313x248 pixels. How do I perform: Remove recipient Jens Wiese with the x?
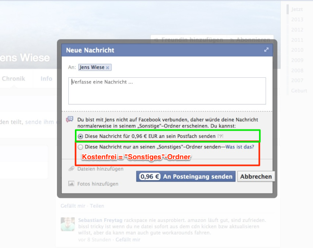pos(107,68)
